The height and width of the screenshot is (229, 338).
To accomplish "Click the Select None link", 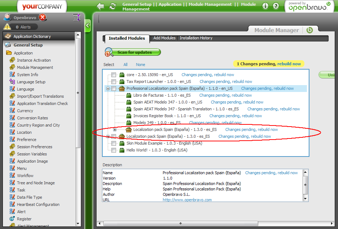I will coord(140,65).
